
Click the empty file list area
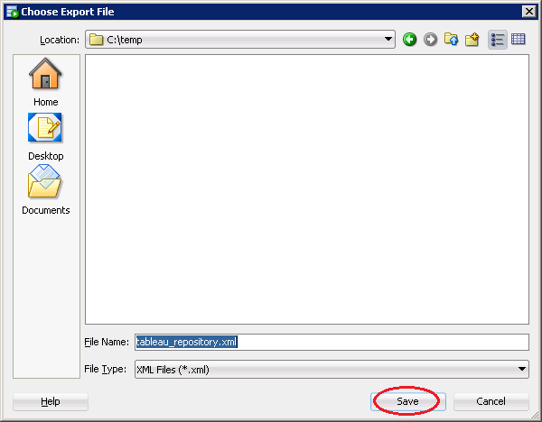pyautogui.click(x=307, y=189)
